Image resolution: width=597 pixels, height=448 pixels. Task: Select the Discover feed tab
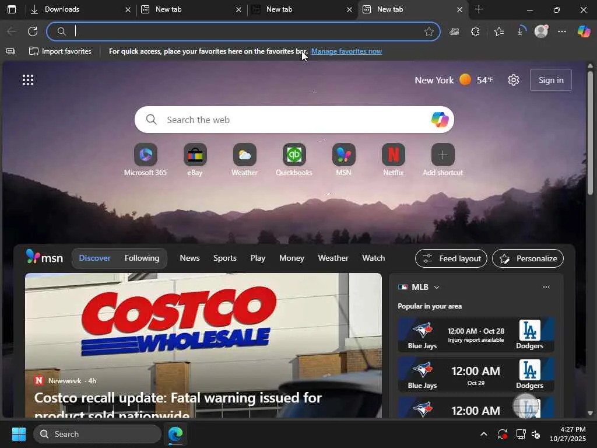pyautogui.click(x=94, y=258)
